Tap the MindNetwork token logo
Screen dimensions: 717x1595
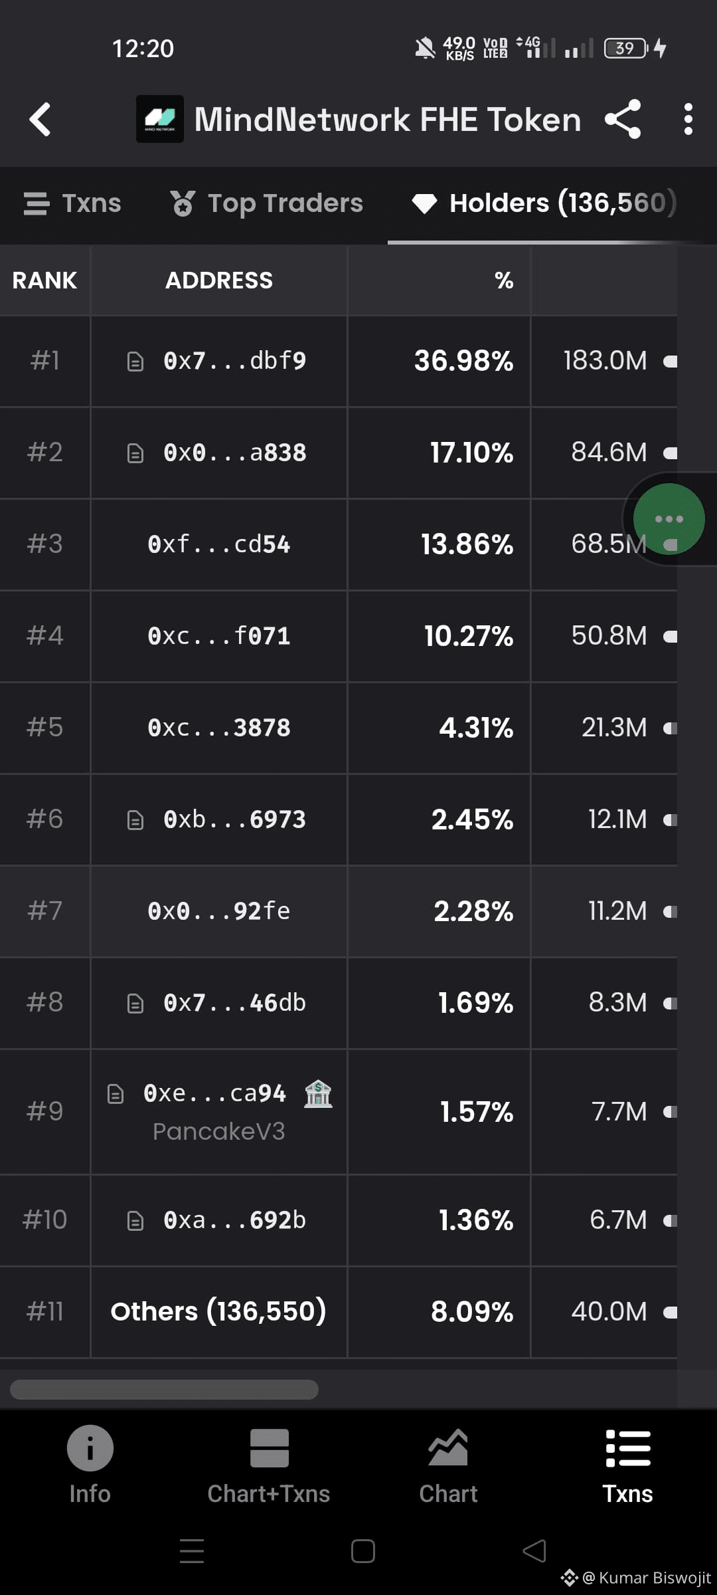click(x=160, y=119)
